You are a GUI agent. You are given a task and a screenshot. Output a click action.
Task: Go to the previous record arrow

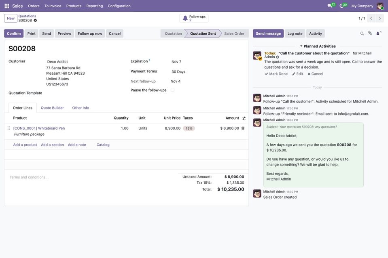pos(371,18)
